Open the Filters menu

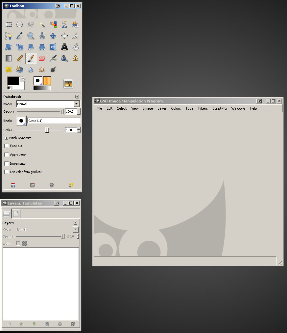(203, 108)
